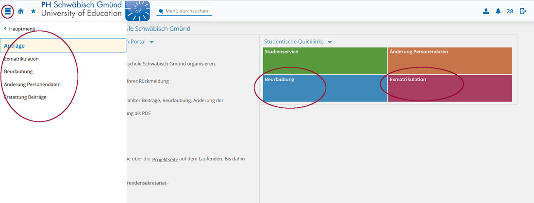Open the user profile icon

pyautogui.click(x=486, y=11)
